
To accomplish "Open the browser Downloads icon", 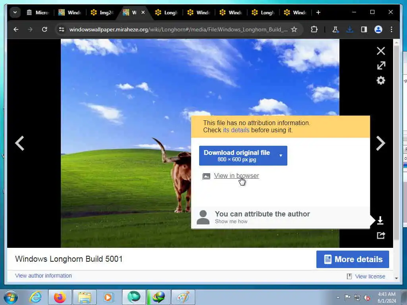I will pyautogui.click(x=350, y=29).
